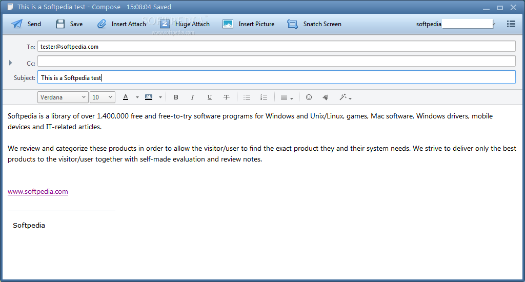The image size is (525, 282).
Task: Expand the highlight color arrow
Action: point(160,97)
